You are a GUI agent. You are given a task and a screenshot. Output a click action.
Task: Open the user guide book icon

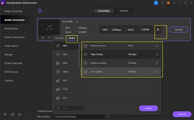click(x=5, y=114)
